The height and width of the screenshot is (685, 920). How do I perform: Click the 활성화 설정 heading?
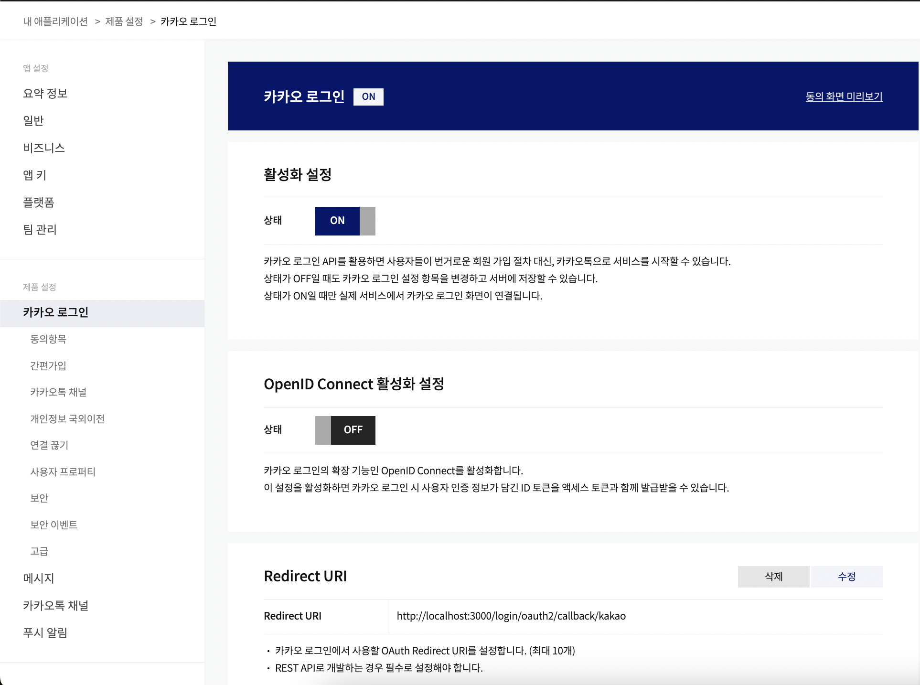pos(298,174)
